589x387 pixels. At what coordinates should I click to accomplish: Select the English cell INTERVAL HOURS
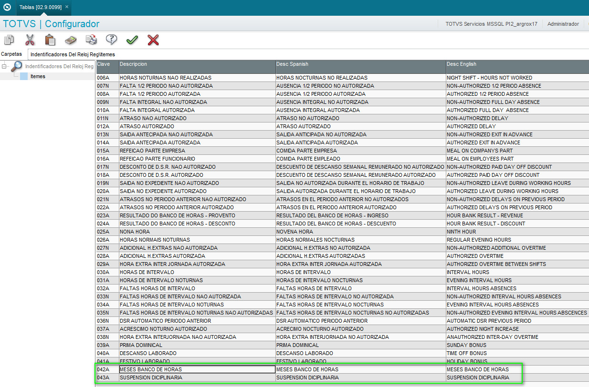point(517,272)
